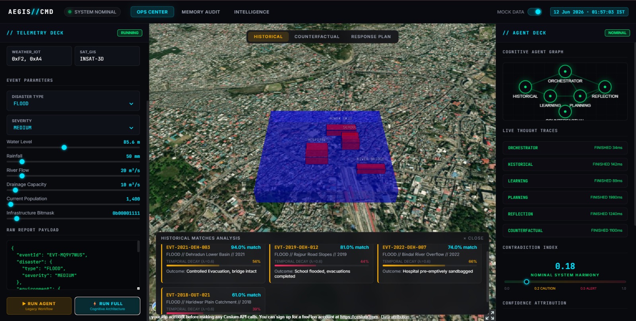Click the Counterfactual thought trace row
The image size is (636, 321).
point(565,231)
